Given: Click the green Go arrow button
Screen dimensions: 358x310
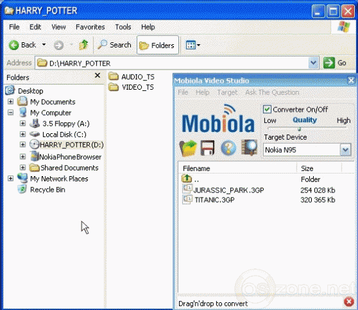Looking at the screenshot, I should click(329, 62).
